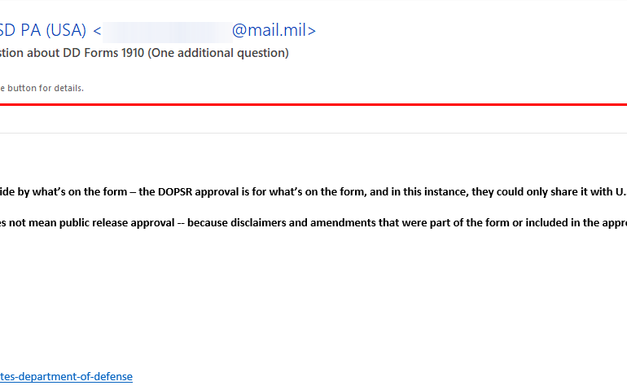The height and width of the screenshot is (390, 627).
Task: Click the red line under the info bar
Action: click(x=326, y=104)
